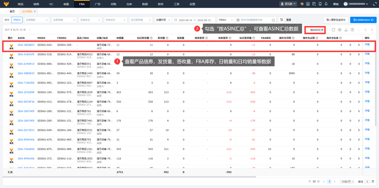Click help icon next to 申发差异 header

230,38
